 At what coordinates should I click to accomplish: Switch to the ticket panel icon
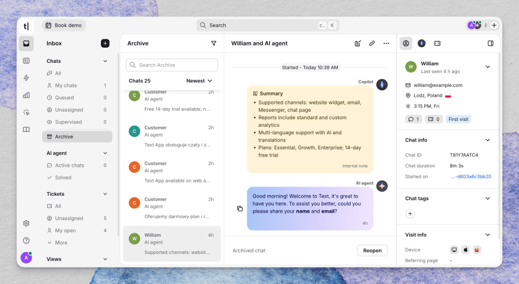pyautogui.click(x=438, y=44)
